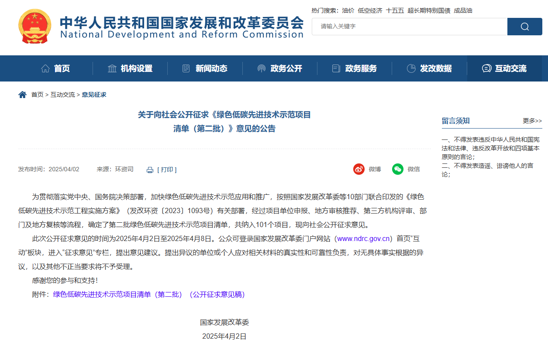Click the 意见征求 breadcrumb link
This screenshot has width=548, height=343.
click(x=94, y=95)
